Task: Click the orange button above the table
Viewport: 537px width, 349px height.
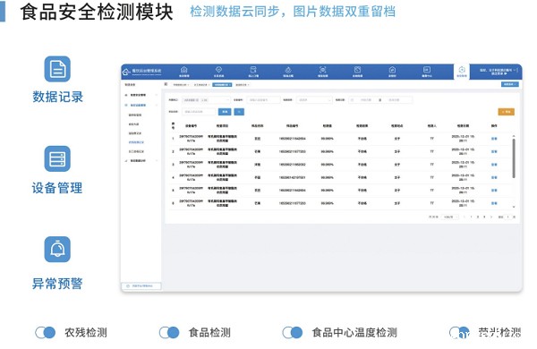Action: tap(507, 112)
